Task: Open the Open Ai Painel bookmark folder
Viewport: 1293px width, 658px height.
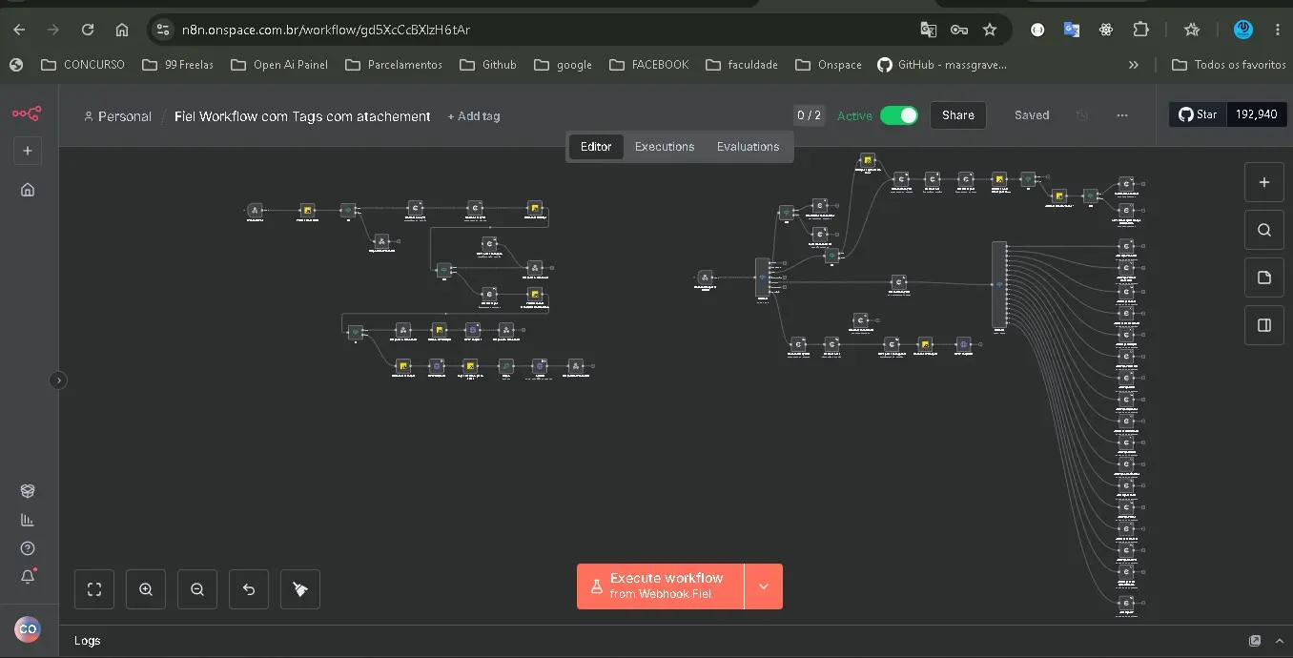Action: pos(278,65)
